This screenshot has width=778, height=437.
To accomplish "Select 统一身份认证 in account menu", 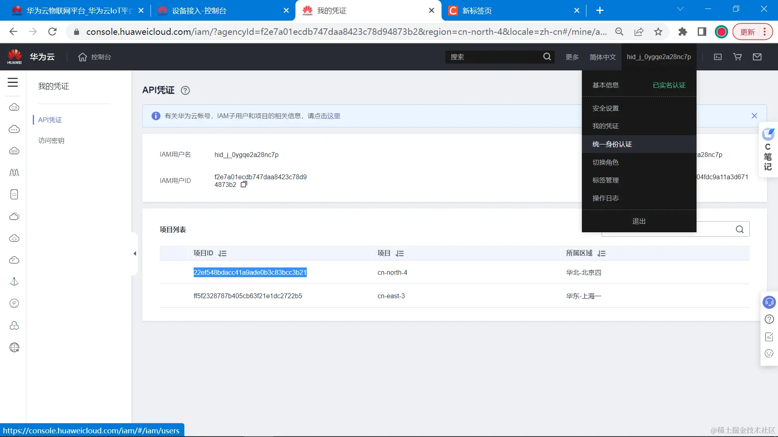I will click(x=639, y=144).
